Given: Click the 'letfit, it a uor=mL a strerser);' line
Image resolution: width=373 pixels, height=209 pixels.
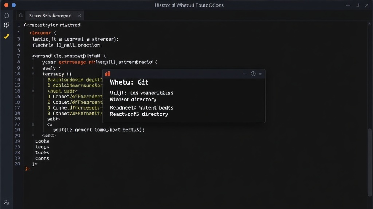Looking at the screenshot, I should [x=75, y=39].
